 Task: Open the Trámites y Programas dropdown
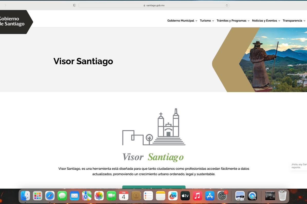pos(233,21)
